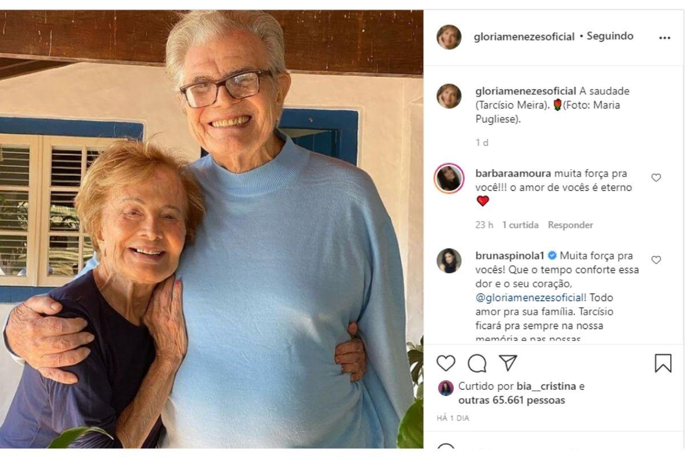Screen dimensions: 685x457
Task: Open gloriamenezesoficial username in header
Action: coord(524,37)
